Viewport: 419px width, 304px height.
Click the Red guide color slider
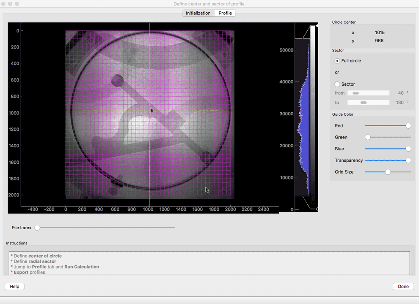[x=387, y=125]
